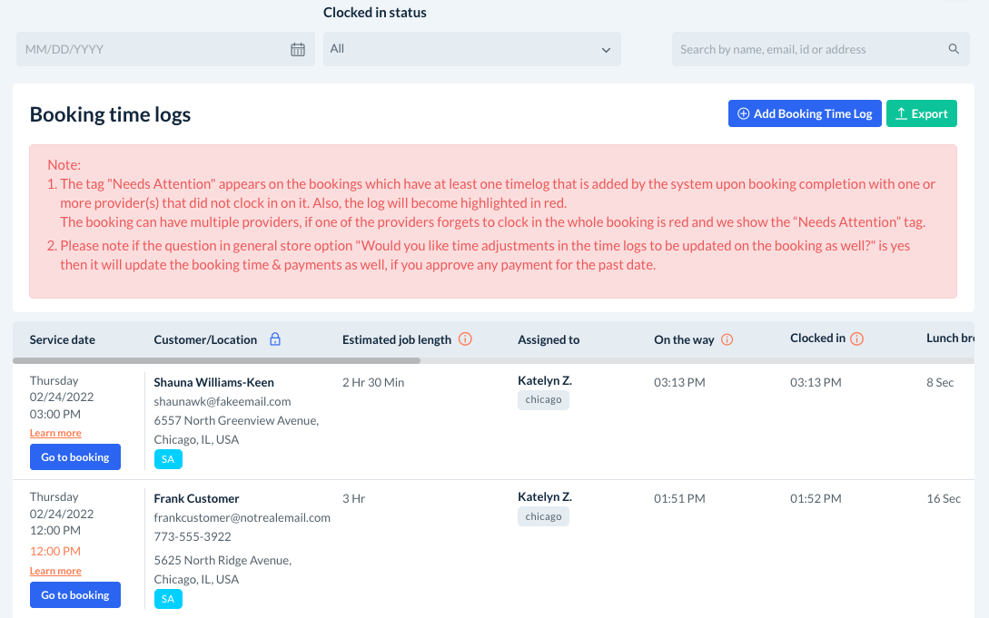Click the SA tag under Shauna's address
Image resolution: width=989 pixels, height=618 pixels.
[168, 460]
